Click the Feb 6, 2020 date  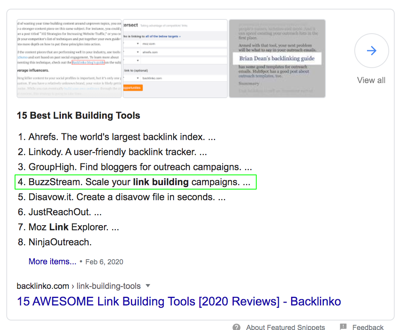[x=104, y=262]
